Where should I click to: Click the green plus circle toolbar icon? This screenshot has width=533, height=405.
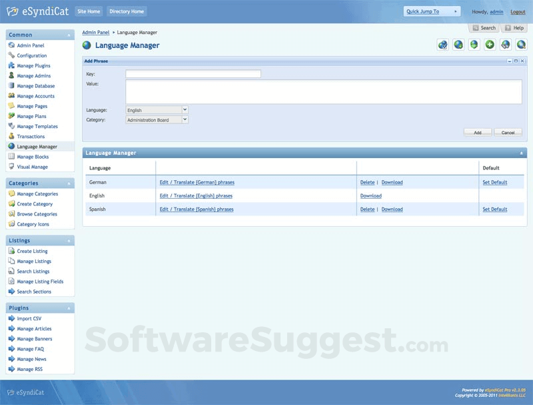(489, 44)
